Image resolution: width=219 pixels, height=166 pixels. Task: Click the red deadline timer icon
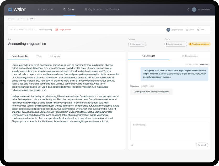click(x=57, y=30)
